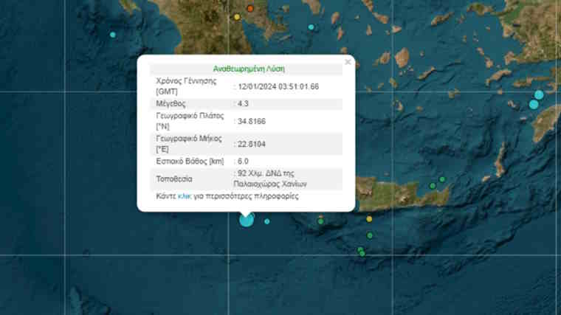561x315 pixels.
Task: Select the orange earthquake marker on the Peloponnese
Action: [250, 9]
